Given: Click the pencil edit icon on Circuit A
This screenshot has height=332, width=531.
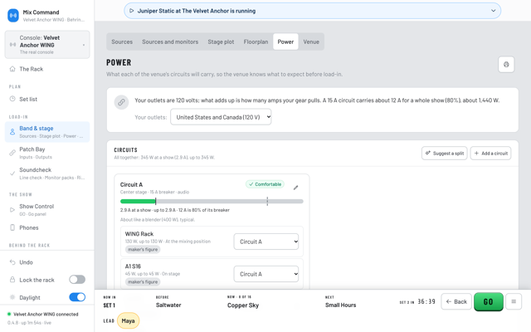Looking at the screenshot, I should point(295,188).
